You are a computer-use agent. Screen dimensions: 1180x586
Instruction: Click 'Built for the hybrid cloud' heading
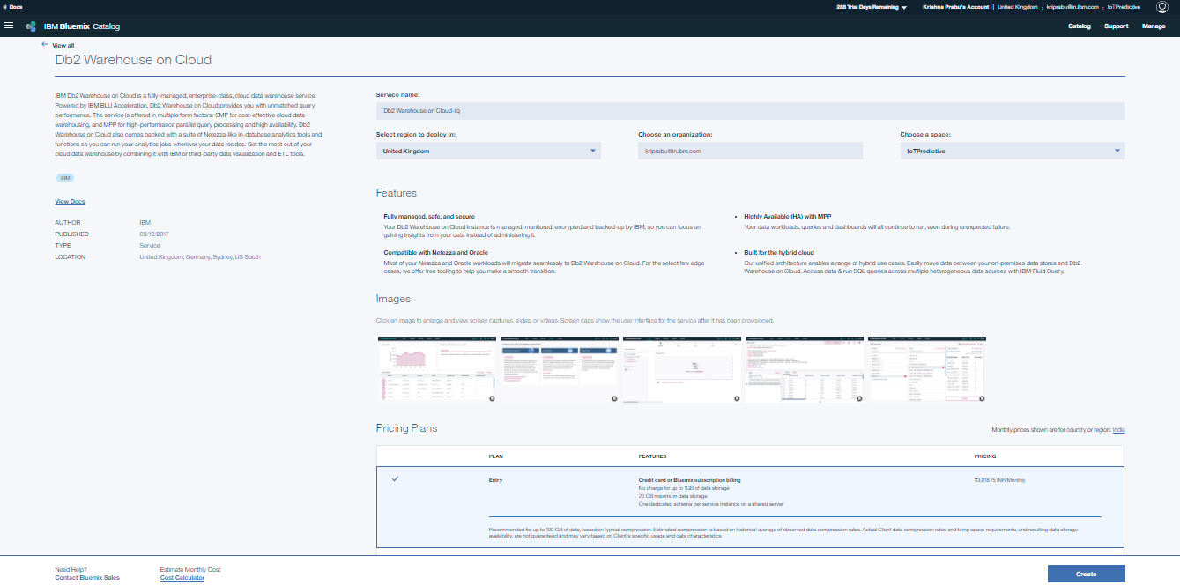tap(779, 252)
